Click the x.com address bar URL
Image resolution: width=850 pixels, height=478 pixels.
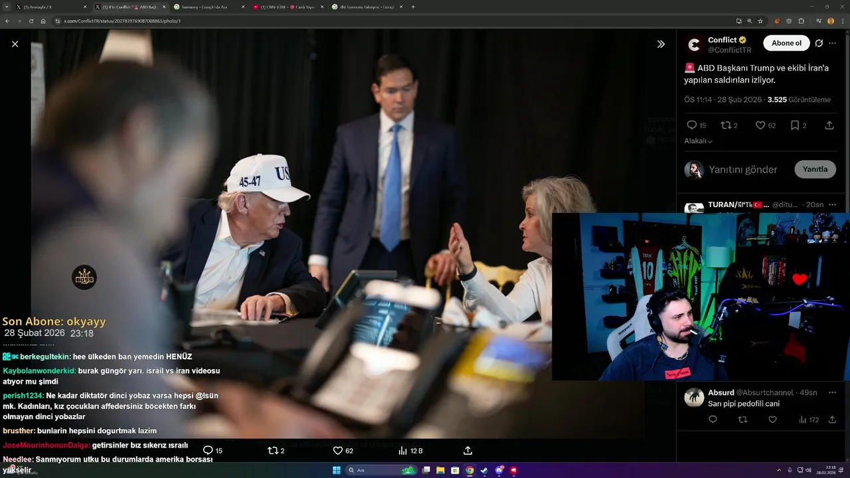pos(122,21)
